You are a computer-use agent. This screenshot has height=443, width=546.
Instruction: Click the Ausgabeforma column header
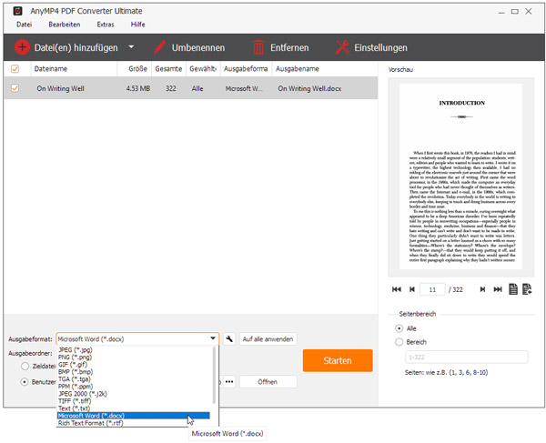[x=247, y=69]
